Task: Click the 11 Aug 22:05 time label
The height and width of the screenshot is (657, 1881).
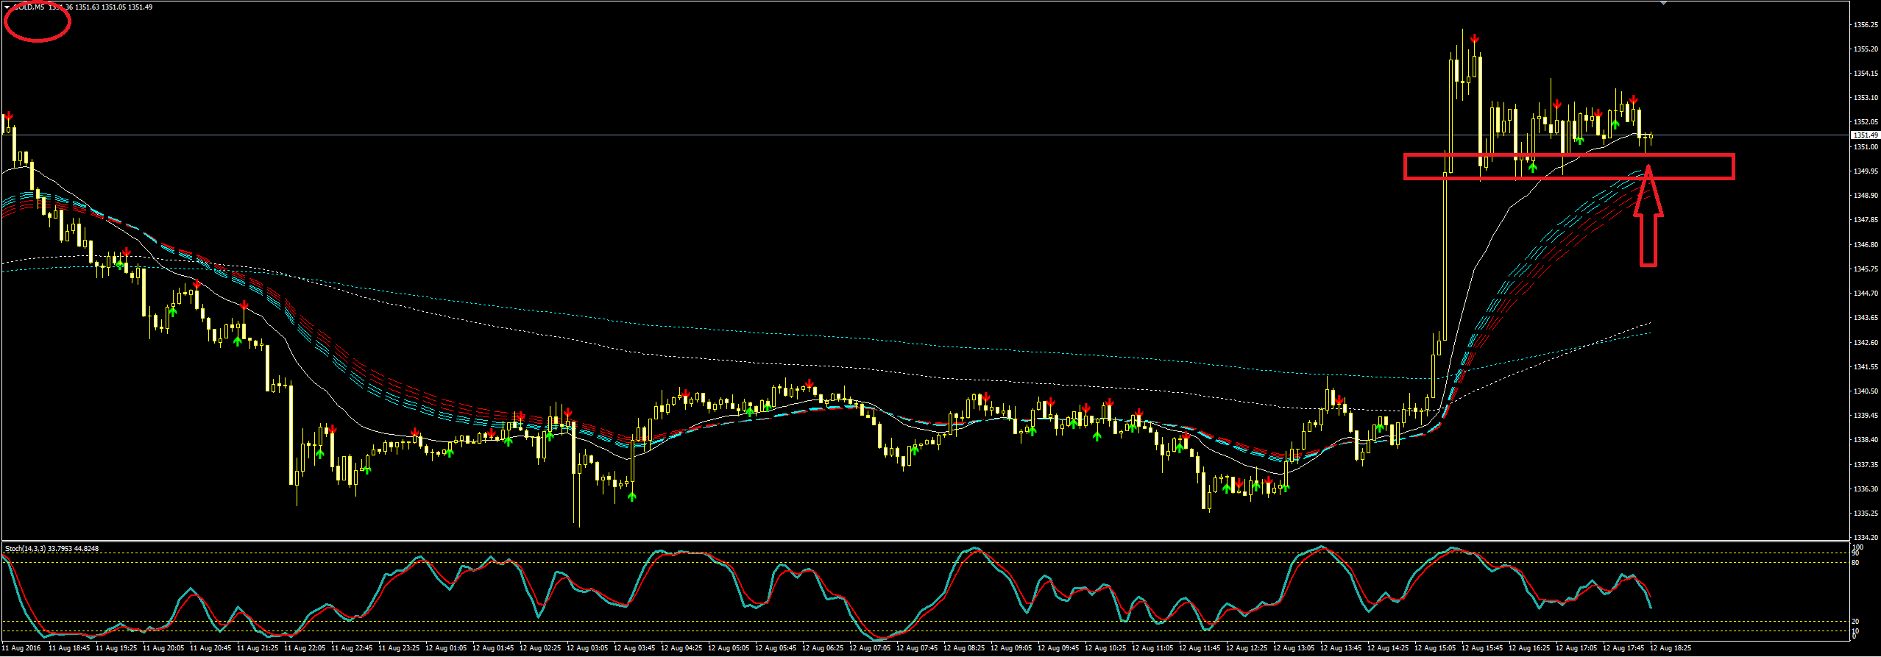Action: tap(305, 648)
